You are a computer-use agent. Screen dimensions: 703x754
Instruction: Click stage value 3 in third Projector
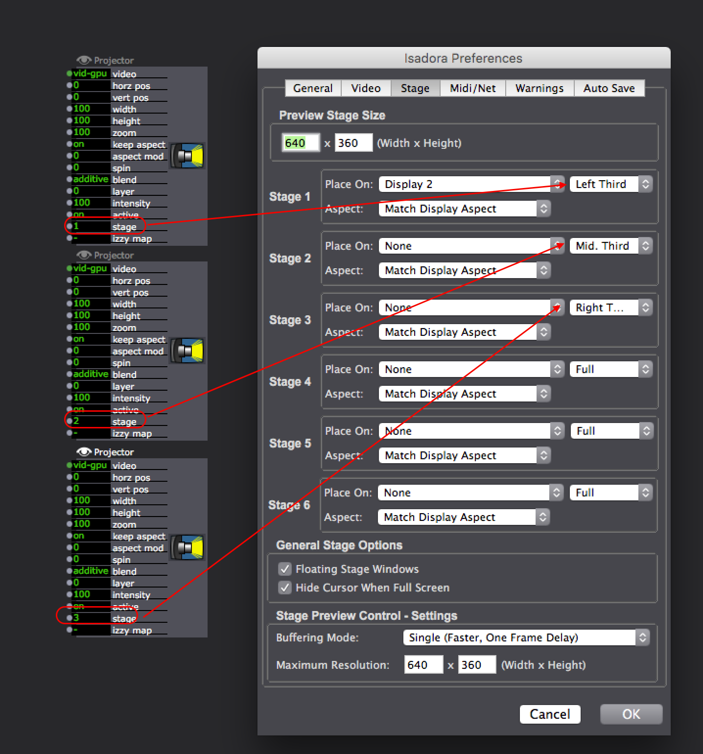pyautogui.click(x=91, y=618)
